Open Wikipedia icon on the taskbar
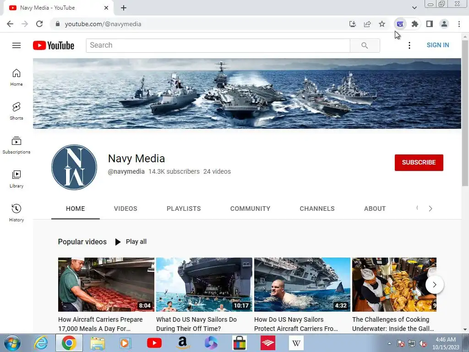 [x=296, y=343]
